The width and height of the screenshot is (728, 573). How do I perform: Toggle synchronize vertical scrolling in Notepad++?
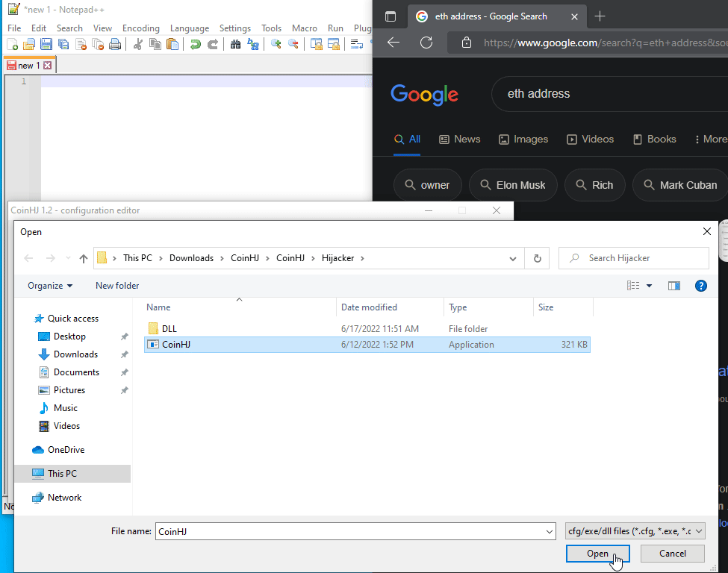point(316,44)
